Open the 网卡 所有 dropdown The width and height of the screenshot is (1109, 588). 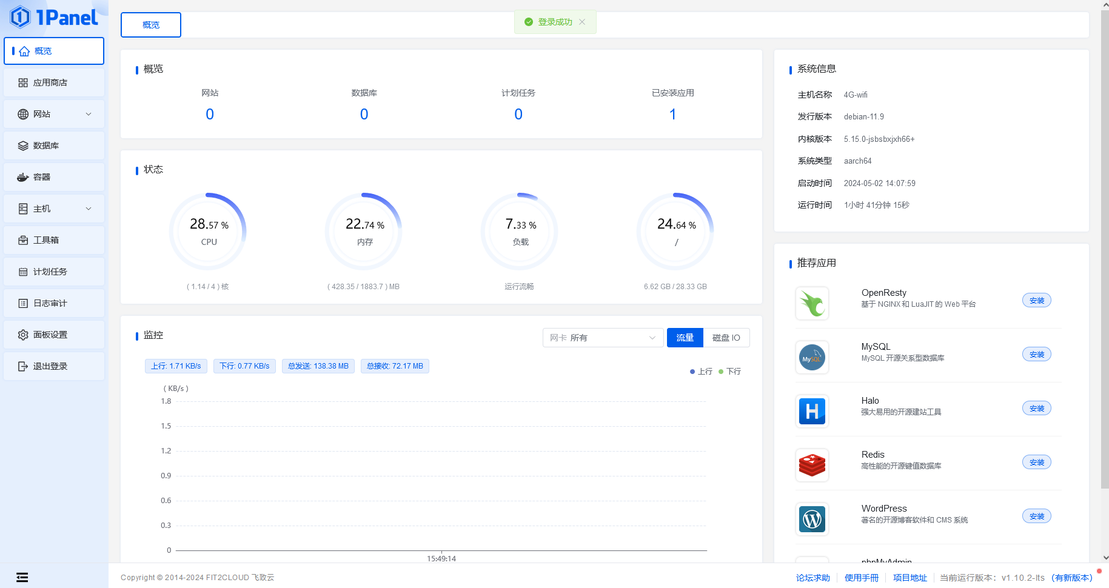[603, 338]
